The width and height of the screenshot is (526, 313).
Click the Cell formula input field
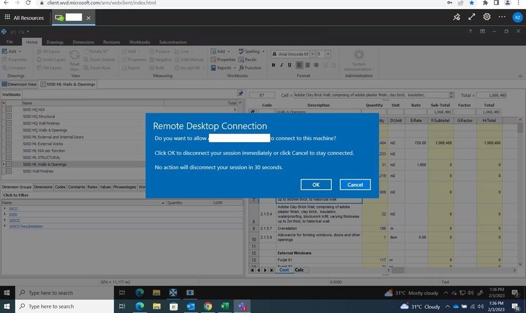point(372,95)
